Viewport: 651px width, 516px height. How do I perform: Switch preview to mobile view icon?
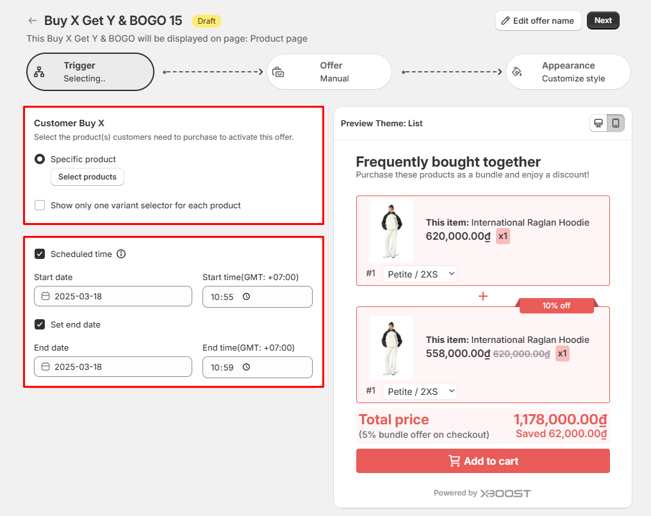click(x=616, y=123)
